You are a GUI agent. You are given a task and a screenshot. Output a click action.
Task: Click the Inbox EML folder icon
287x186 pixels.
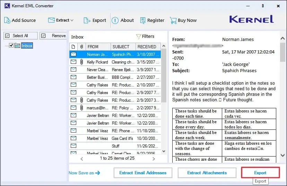pyautogui.click(x=17, y=45)
